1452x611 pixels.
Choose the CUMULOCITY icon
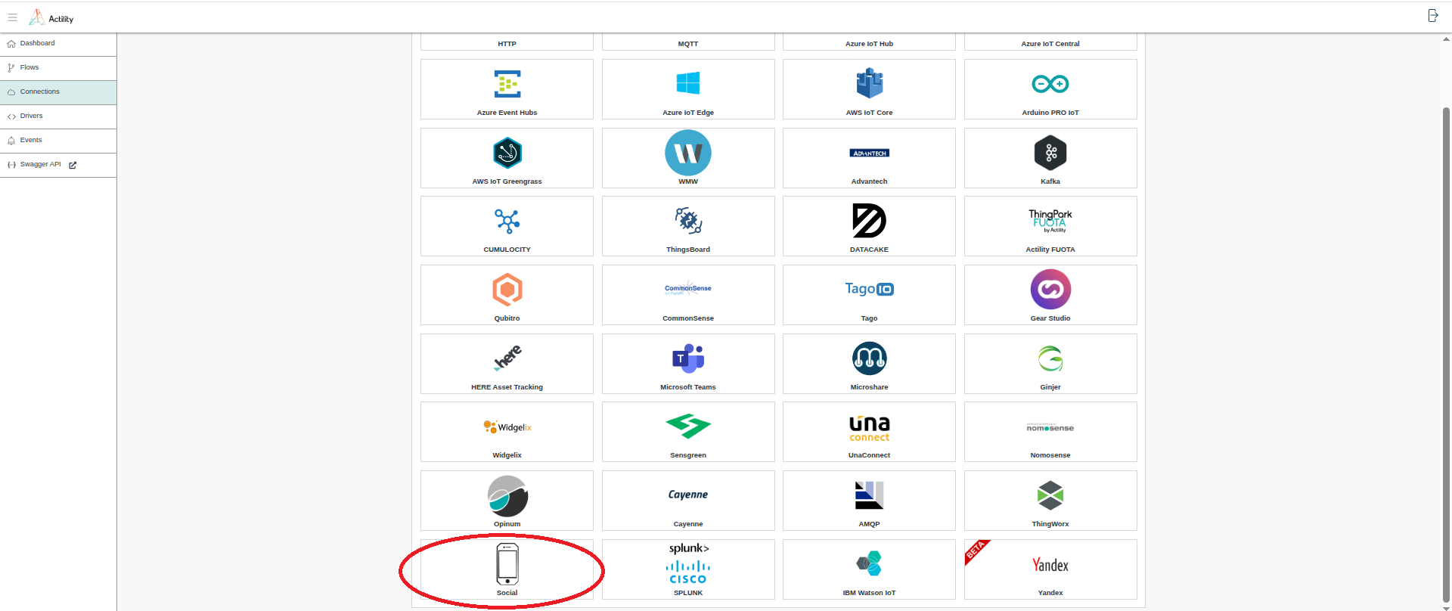pos(507,221)
